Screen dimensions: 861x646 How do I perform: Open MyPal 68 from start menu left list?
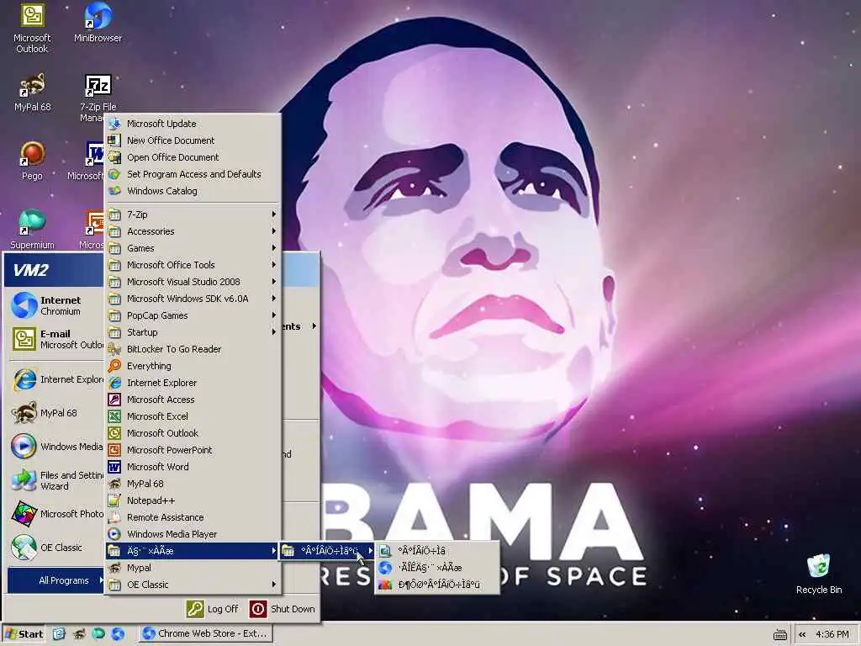point(56,413)
